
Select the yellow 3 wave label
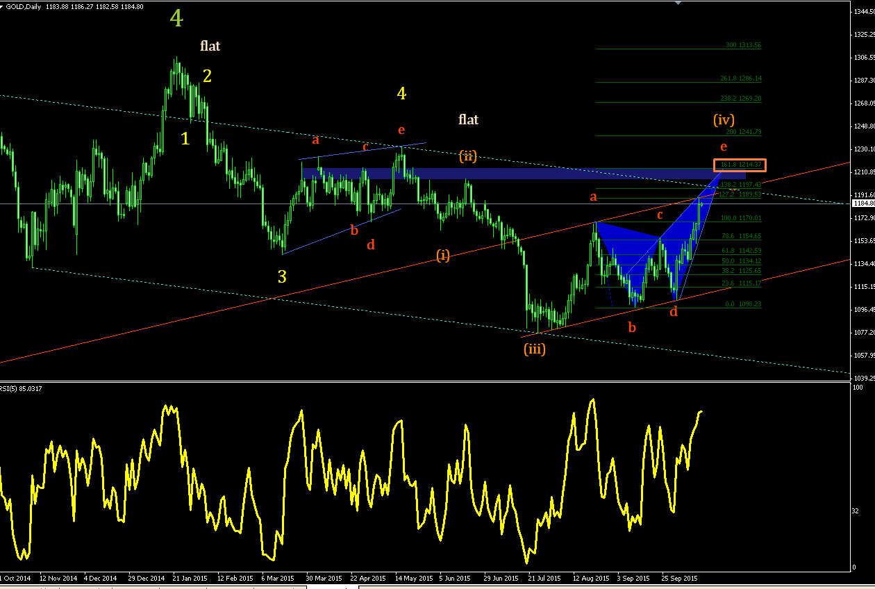click(282, 276)
